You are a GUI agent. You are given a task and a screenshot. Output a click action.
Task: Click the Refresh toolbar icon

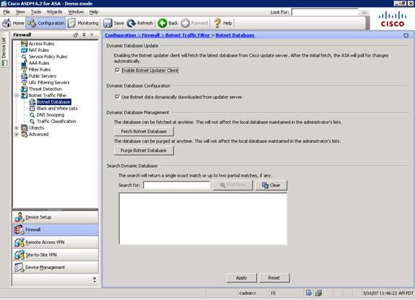point(131,23)
